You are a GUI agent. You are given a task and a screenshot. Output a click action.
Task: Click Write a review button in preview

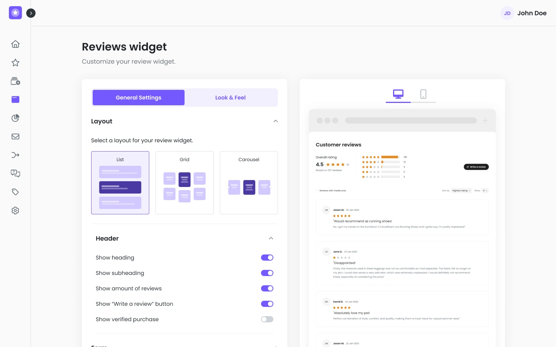tap(476, 167)
